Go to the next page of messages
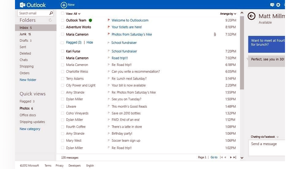 tap(231, 157)
